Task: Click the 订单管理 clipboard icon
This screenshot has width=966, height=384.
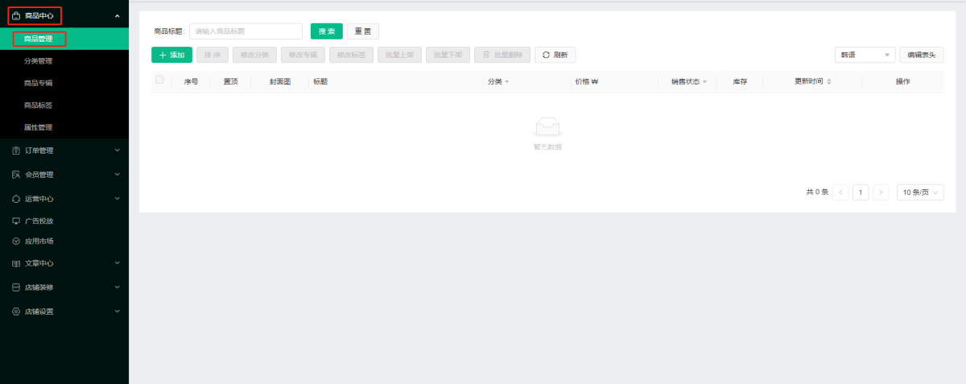Action: (x=16, y=151)
